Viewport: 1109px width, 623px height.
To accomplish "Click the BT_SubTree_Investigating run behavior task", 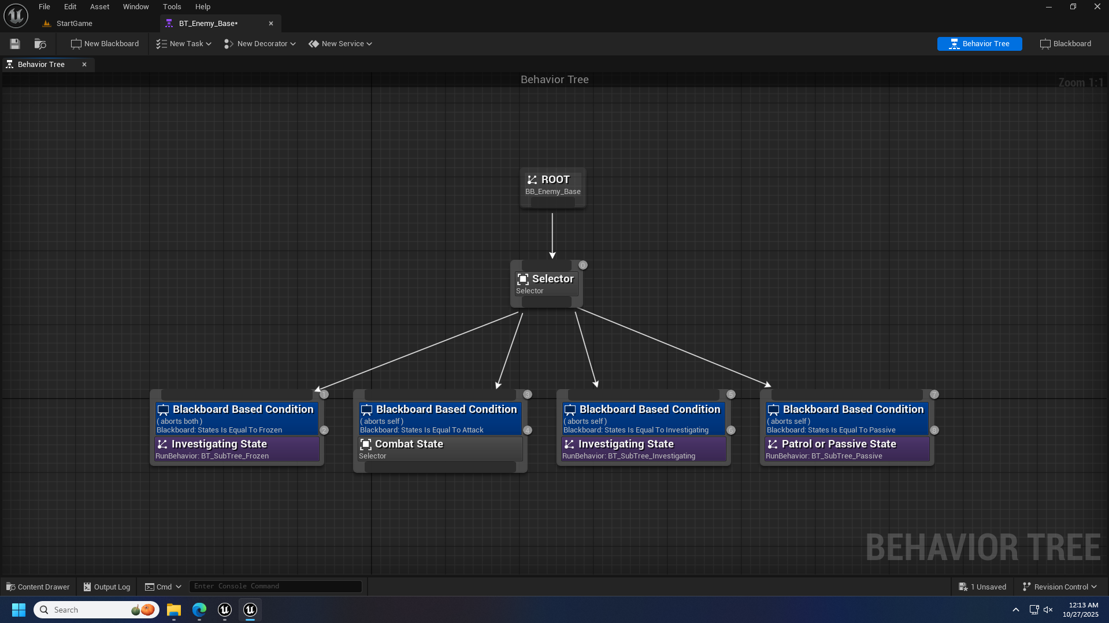I will (x=644, y=449).
